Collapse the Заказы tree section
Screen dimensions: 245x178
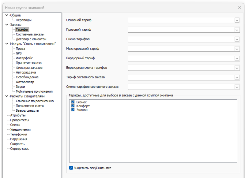coord(7,25)
